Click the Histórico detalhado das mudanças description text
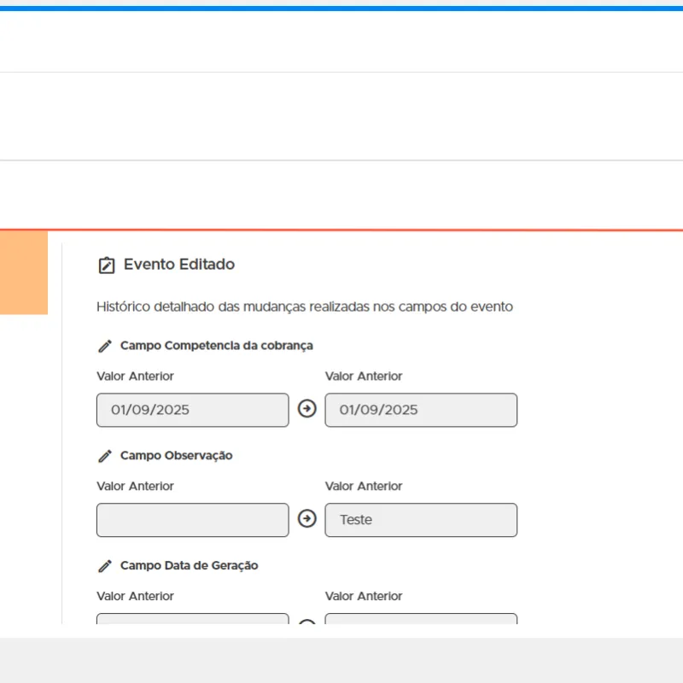Viewport: 683px width, 683px height. 305,306
